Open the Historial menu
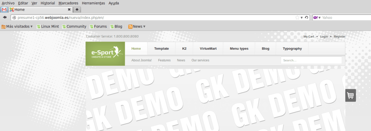 coord(48,3)
